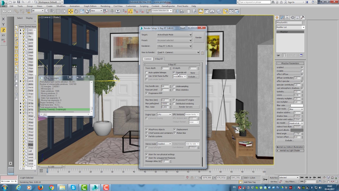The image size is (339, 191).
Task: Toggle Progressive RPP checkbox
Action: 146,93
